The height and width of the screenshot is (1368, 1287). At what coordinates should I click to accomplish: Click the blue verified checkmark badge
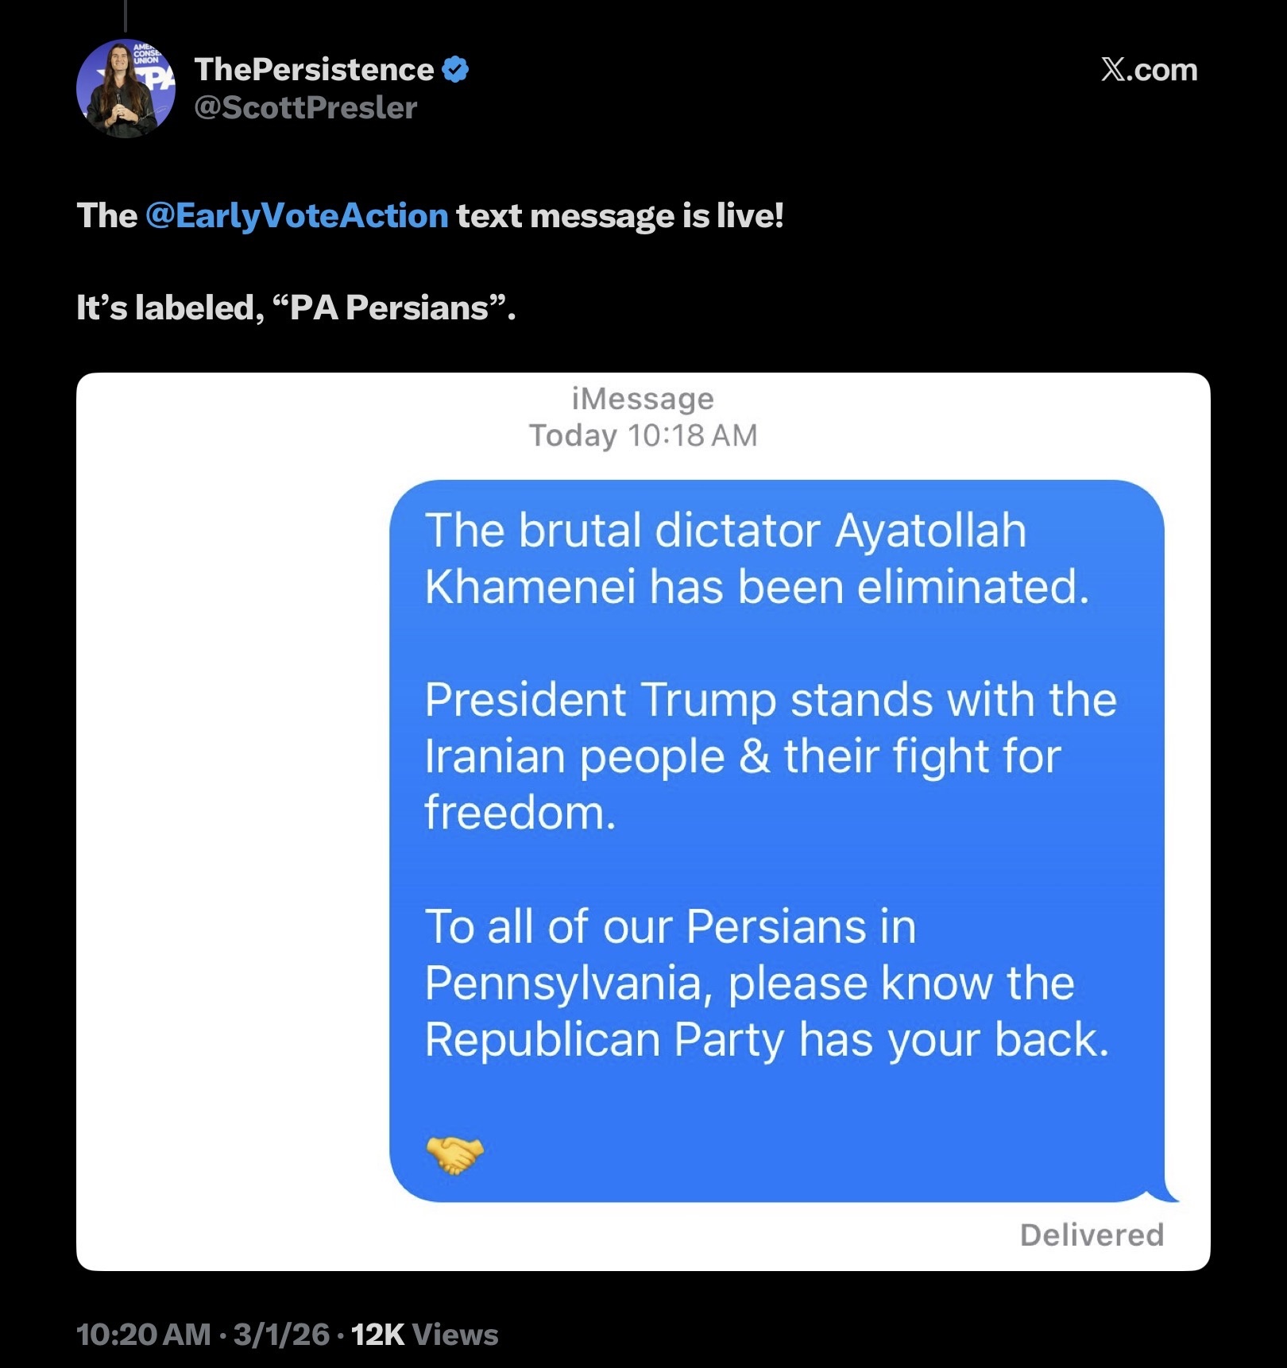[455, 70]
